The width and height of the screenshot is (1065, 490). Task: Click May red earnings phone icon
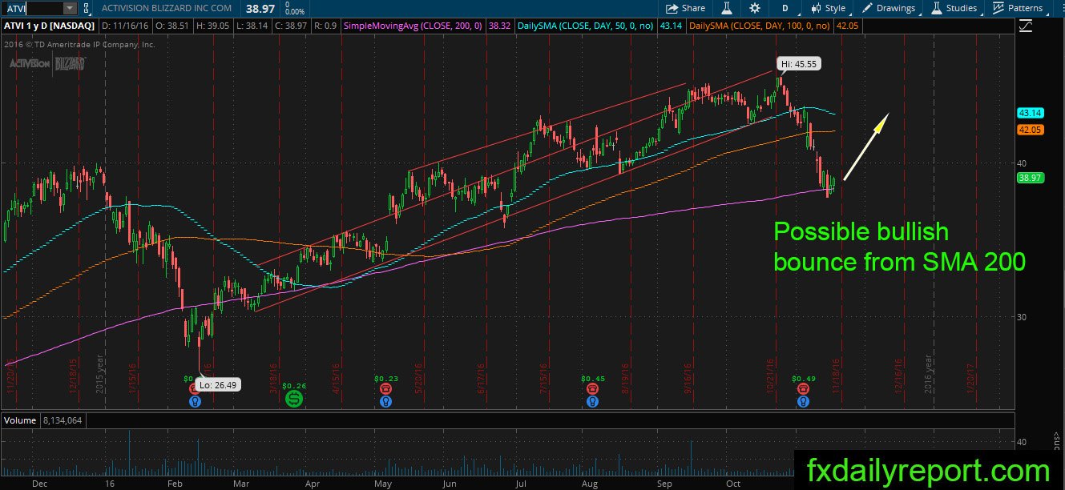pyautogui.click(x=386, y=388)
